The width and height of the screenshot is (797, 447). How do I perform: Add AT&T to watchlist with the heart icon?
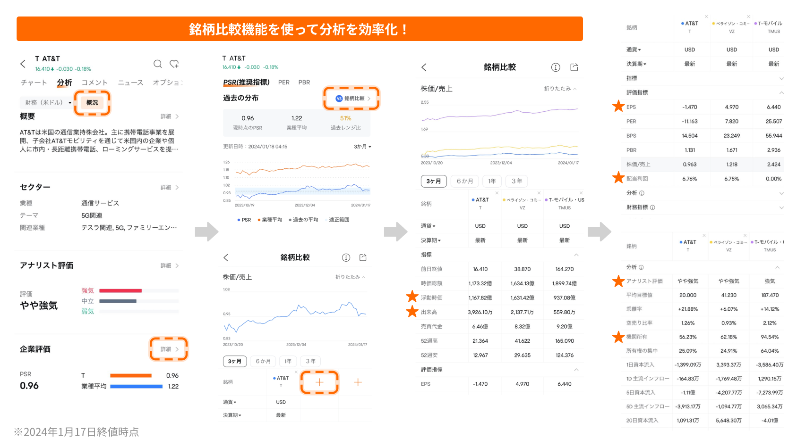click(174, 64)
